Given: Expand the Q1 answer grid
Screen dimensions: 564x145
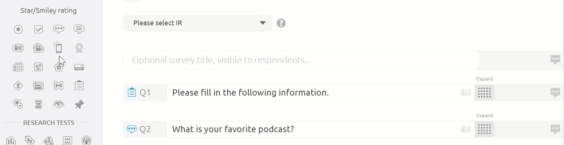Looking at the screenshot, I should 484,93.
